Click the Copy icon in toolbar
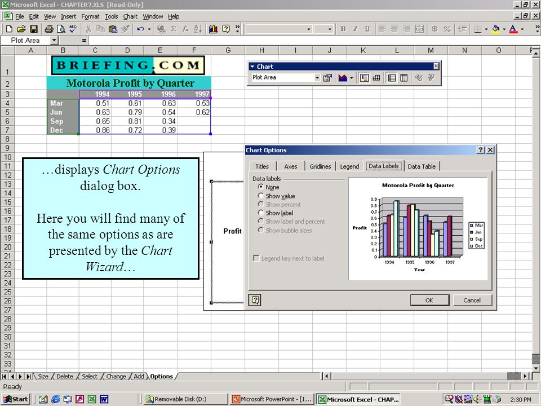The image size is (541, 406). (100, 29)
